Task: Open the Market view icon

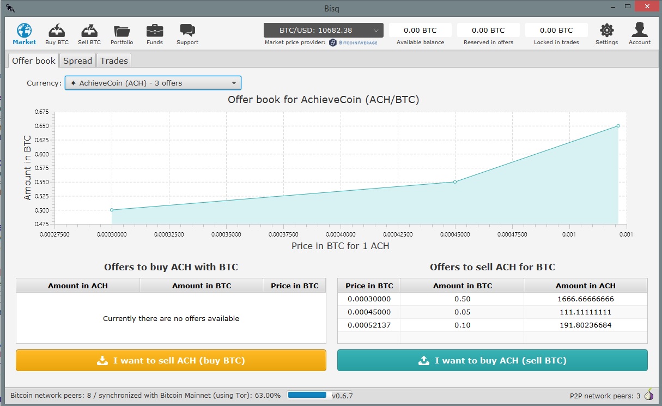Action: [24, 34]
